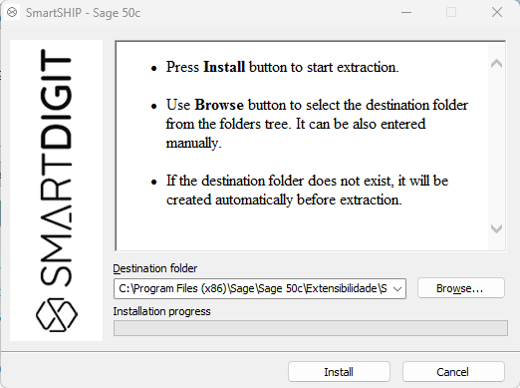Click the 'Use Browse button' instruction text
Image resolution: width=520 pixels, height=388 pixels.
(317, 124)
